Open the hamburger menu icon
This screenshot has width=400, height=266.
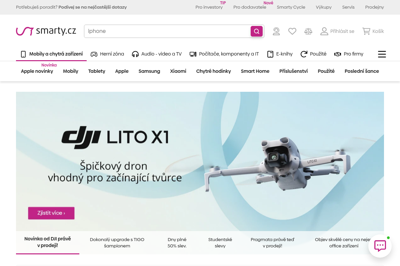[382, 54]
